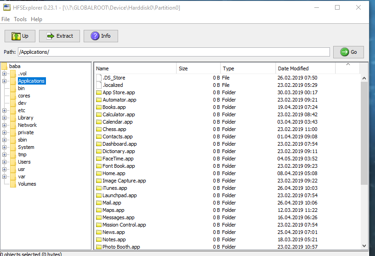This screenshot has width=375, height=256.
Task: Open the File menu
Action: coord(6,19)
